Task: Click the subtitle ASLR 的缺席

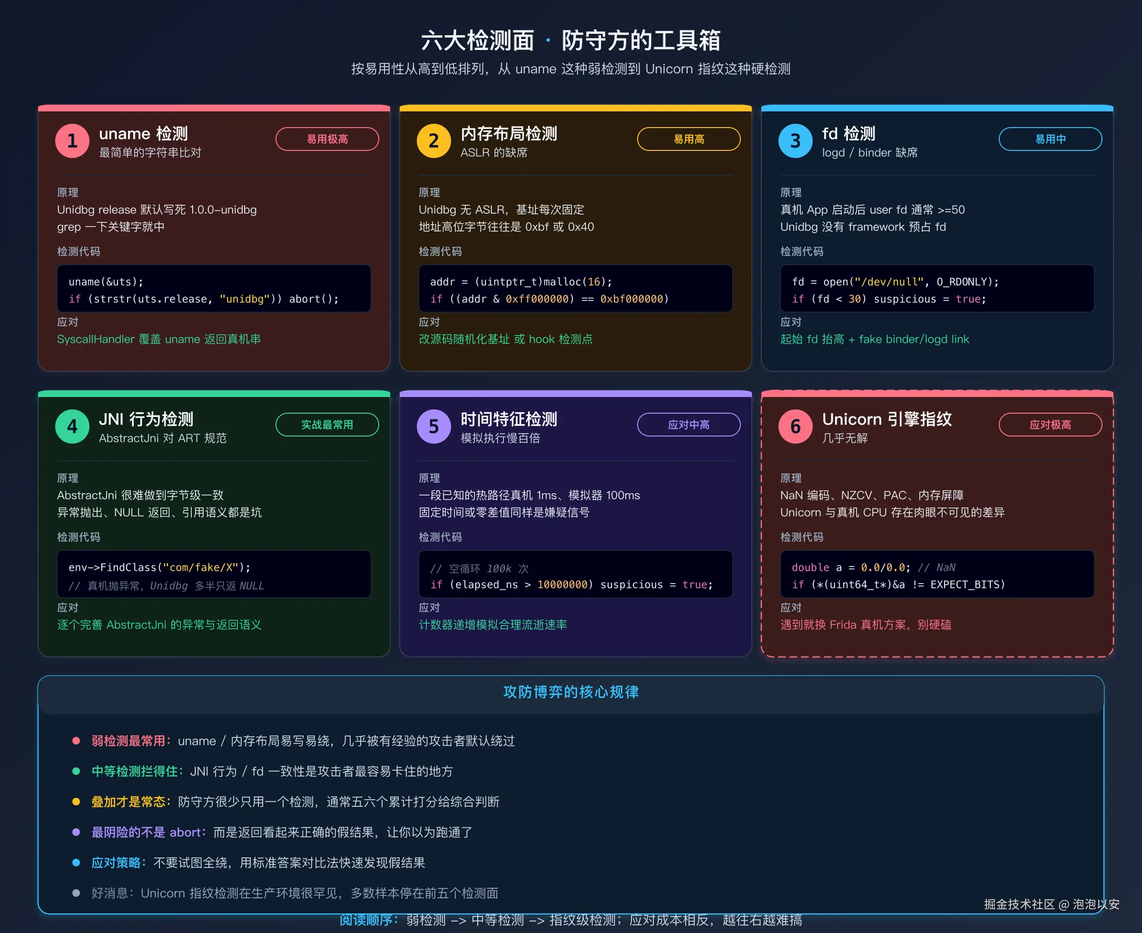Action: pos(493,153)
